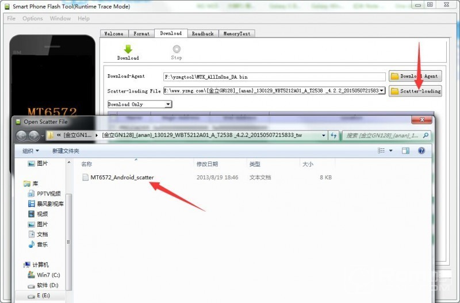The width and height of the screenshot is (460, 303).
Task: Click the refresh icon beside address bar
Action: [333, 135]
